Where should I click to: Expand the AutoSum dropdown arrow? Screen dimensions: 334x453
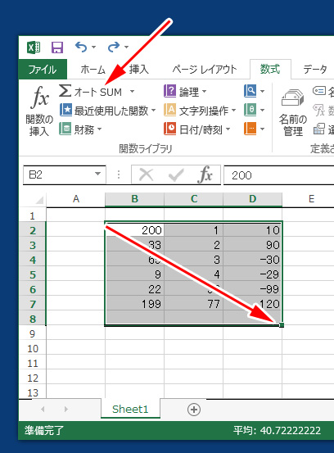coord(133,92)
